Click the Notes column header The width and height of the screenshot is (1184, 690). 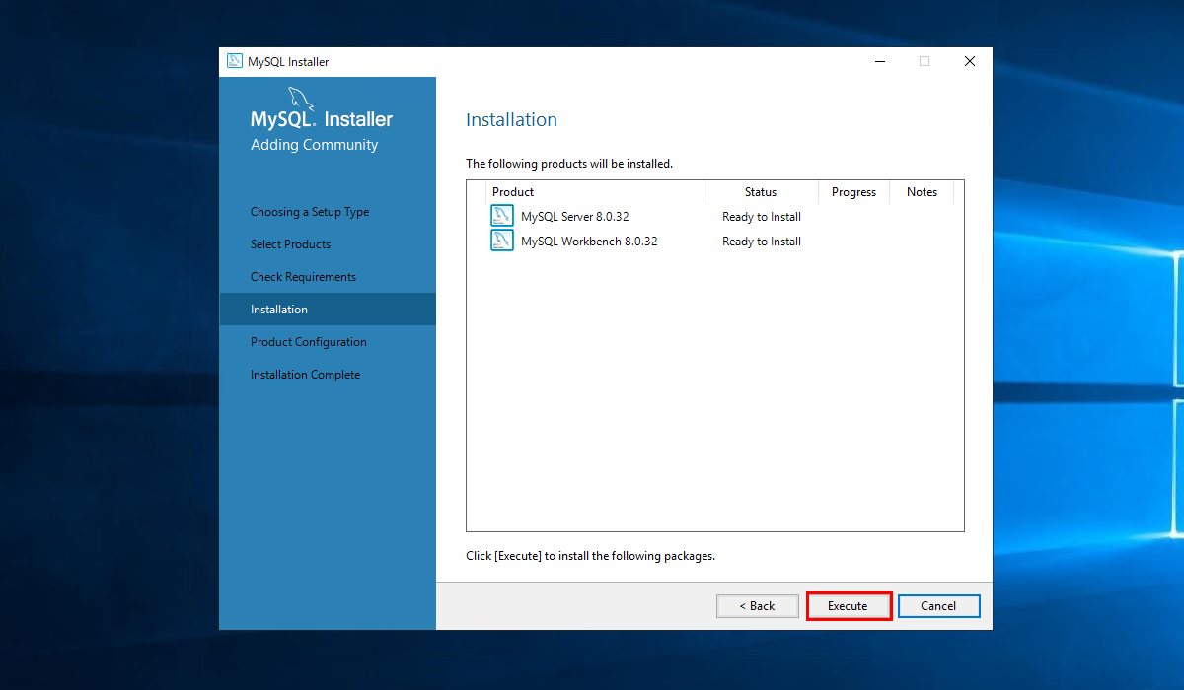click(x=922, y=192)
